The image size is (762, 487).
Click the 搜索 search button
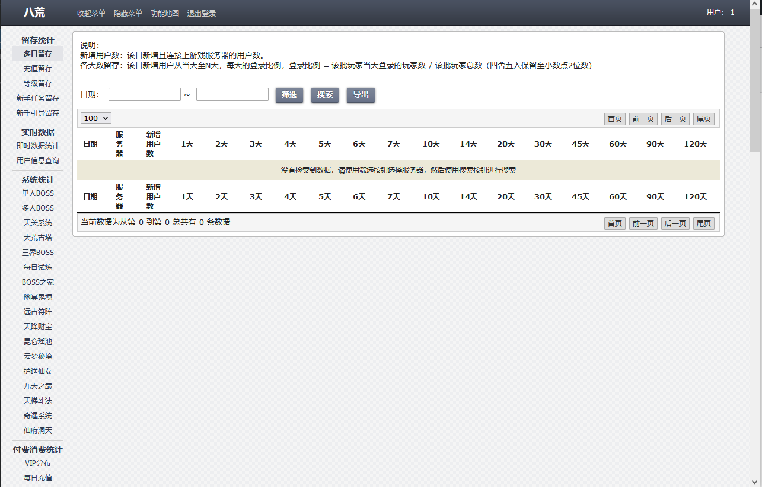pos(325,95)
